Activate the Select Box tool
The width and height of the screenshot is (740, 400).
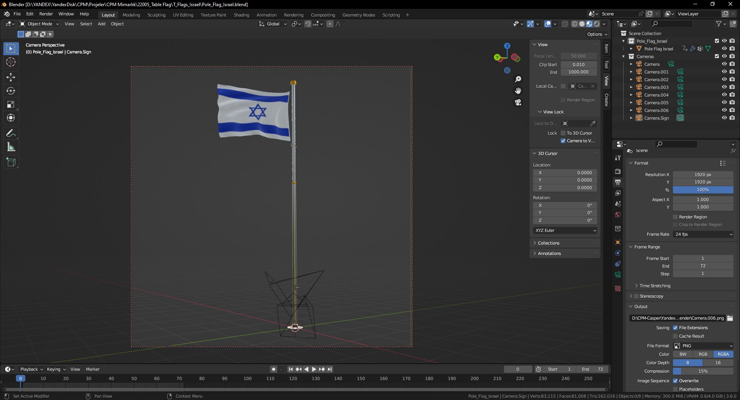click(11, 48)
